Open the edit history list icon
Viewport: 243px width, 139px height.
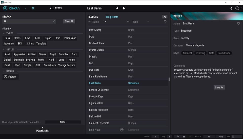[x=184, y=136]
